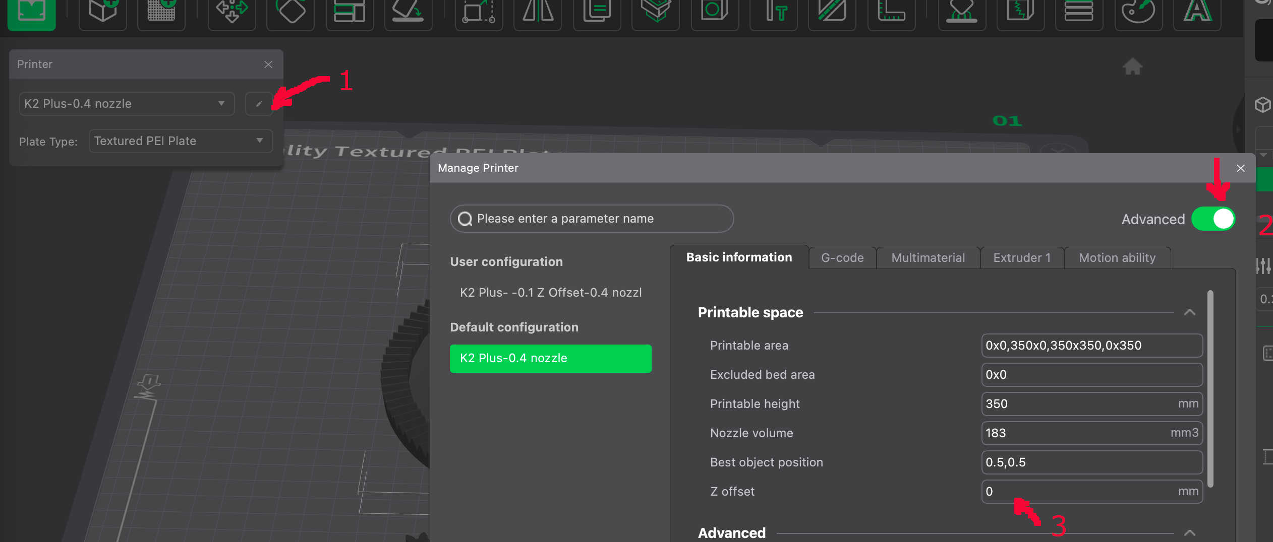The image size is (1273, 542).
Task: Open the K2 Plus-0.4 nozzle printer dropdown
Action: coord(127,104)
